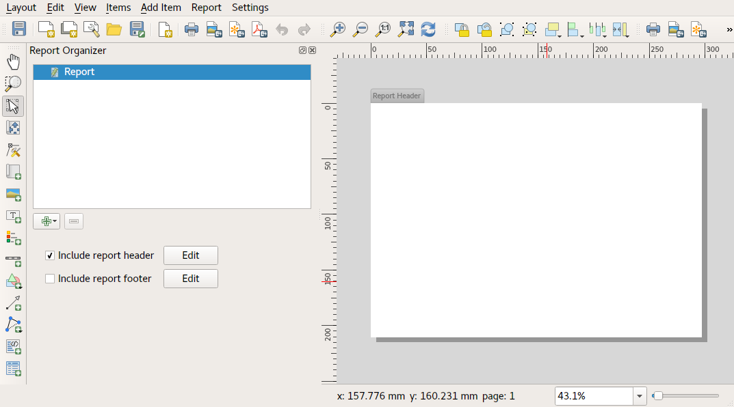Screen dimensions: 734x407
Task: Choose the Add Label tool
Action: coord(13,216)
